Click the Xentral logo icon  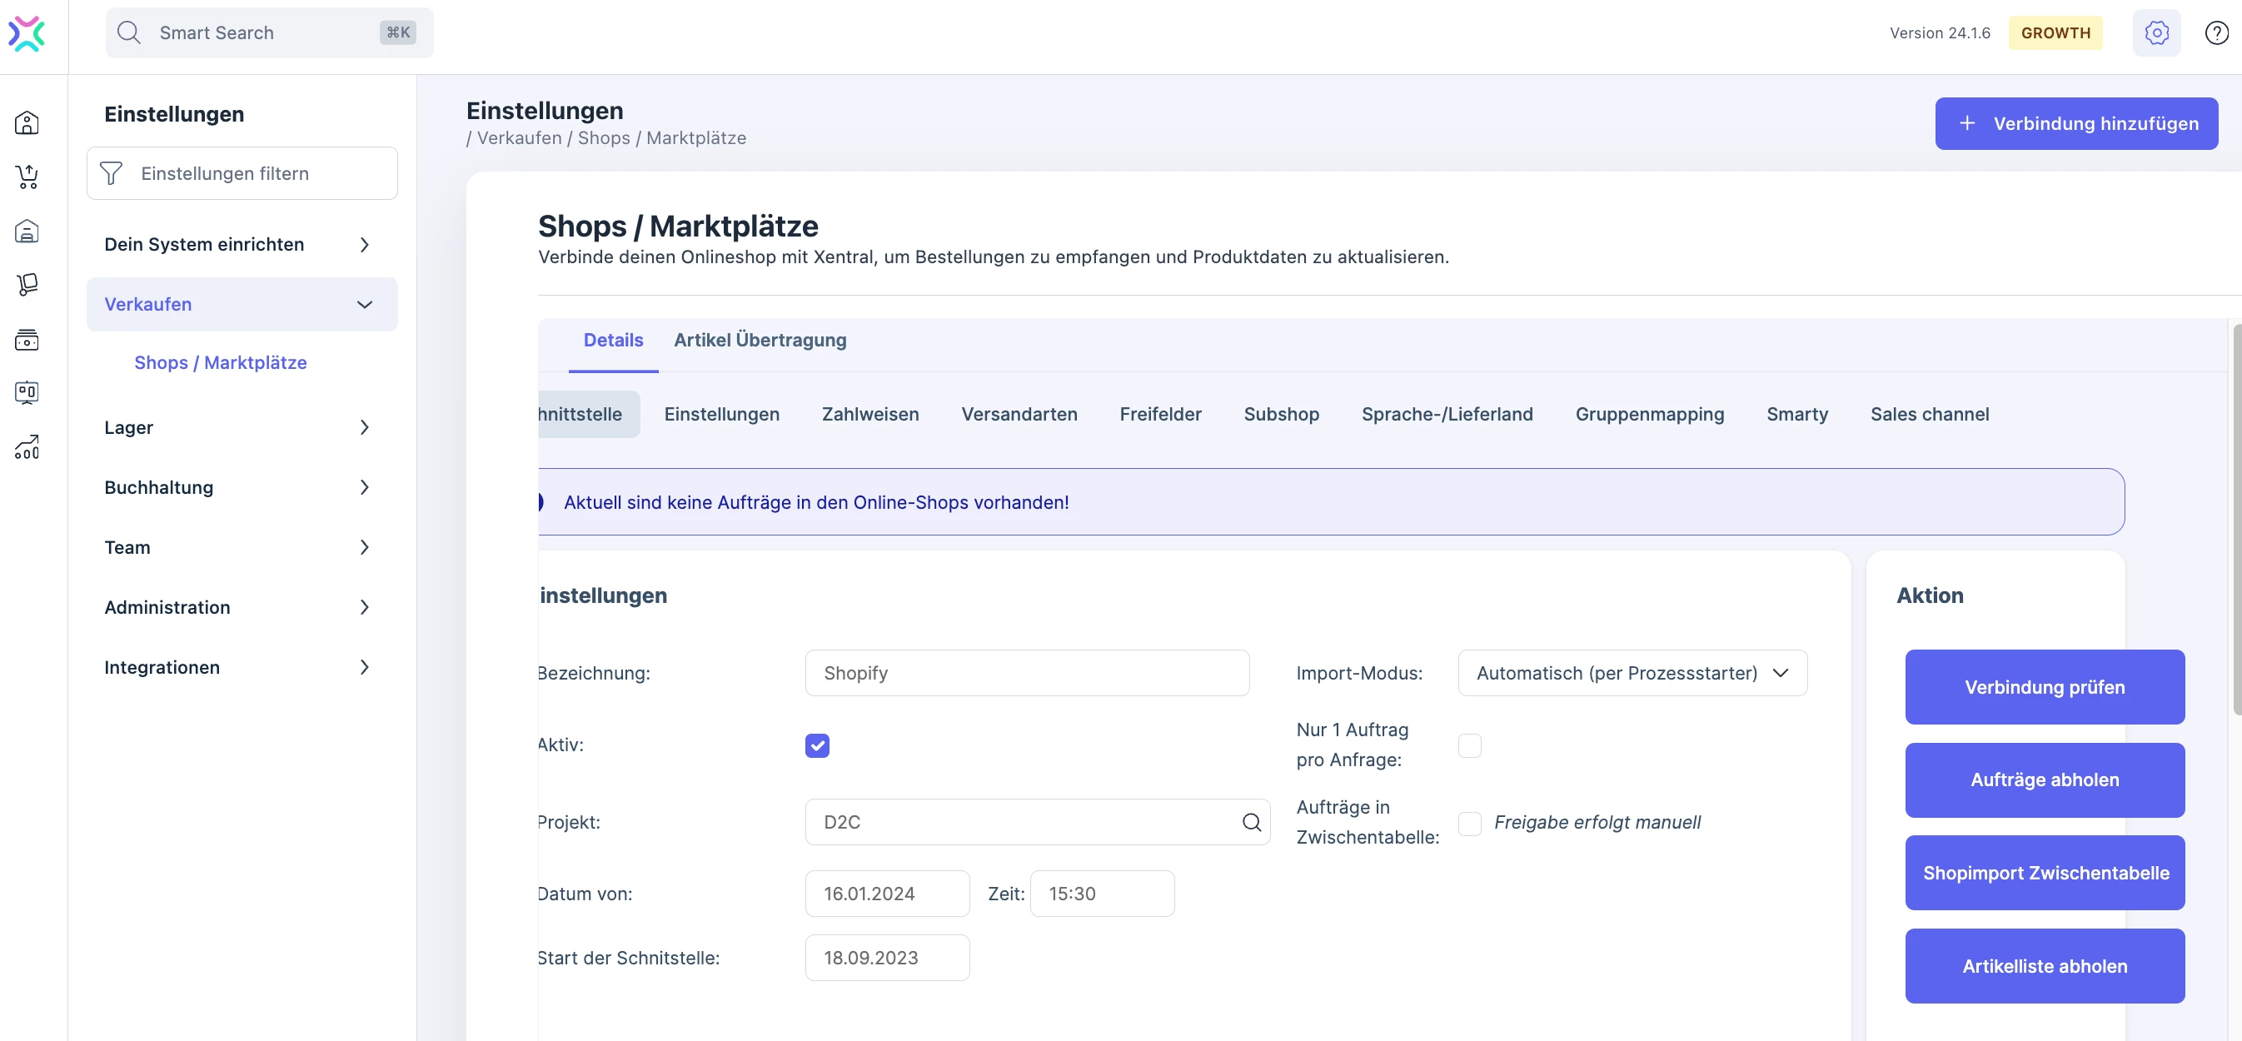tap(27, 33)
